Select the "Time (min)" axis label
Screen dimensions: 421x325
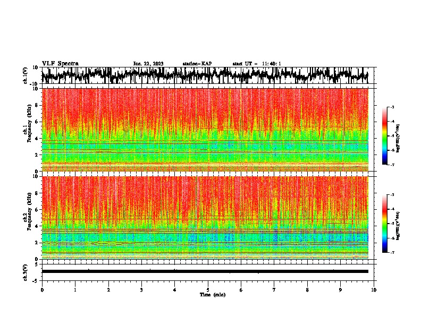[213, 295]
